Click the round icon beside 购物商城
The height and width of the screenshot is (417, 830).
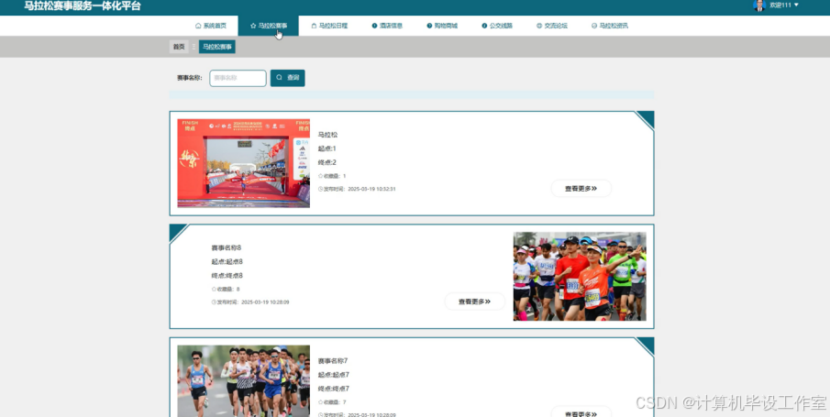430,26
